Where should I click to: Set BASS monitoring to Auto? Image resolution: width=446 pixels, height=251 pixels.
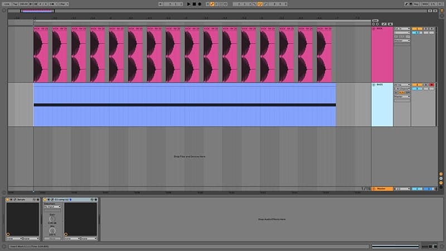pos(402,93)
